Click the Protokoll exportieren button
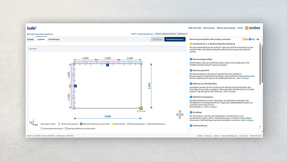Image resolution: width=287 pixels, height=161 pixels. point(175,39)
